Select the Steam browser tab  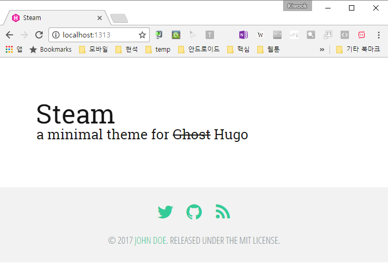[56, 18]
